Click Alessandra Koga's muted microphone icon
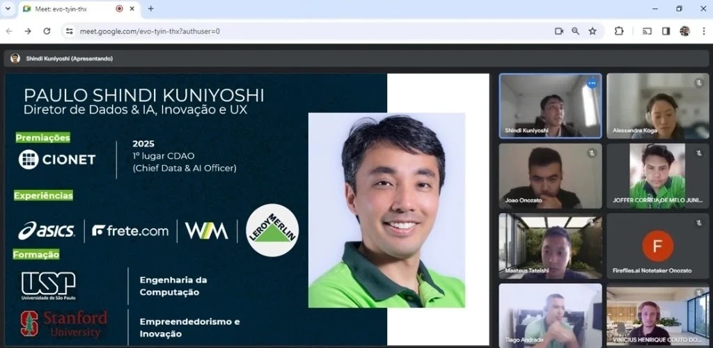The image size is (713, 348). click(x=699, y=83)
